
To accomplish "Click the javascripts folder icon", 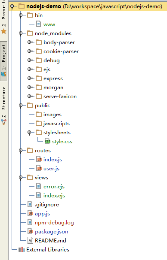I will pyautogui.click(x=39, y=123).
